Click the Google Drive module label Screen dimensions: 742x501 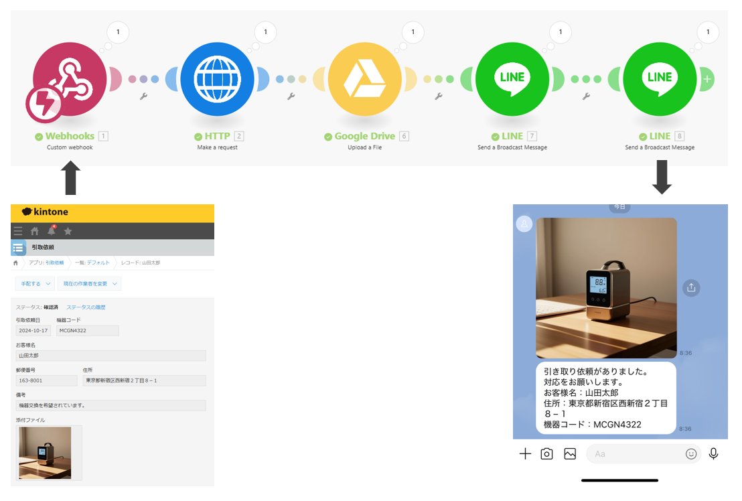[x=364, y=136]
